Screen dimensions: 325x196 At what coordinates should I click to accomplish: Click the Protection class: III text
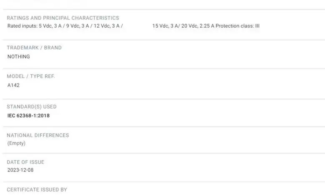coord(237,26)
